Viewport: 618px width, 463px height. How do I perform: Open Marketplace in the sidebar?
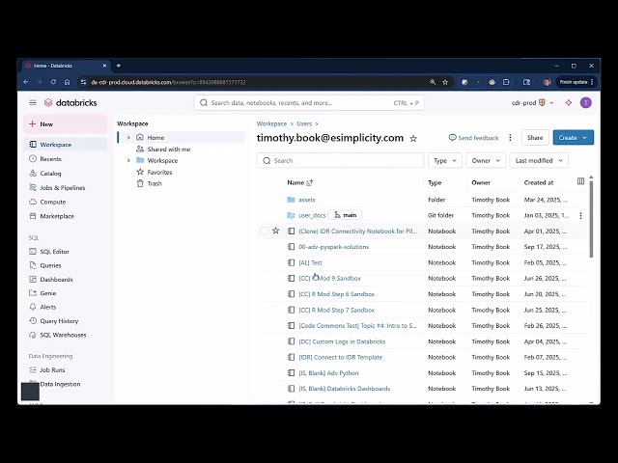(57, 216)
